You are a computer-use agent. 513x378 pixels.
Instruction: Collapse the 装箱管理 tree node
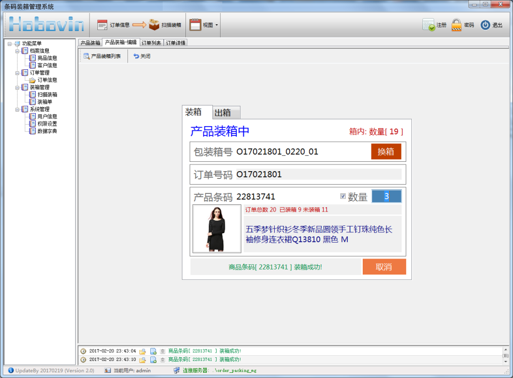(17, 87)
